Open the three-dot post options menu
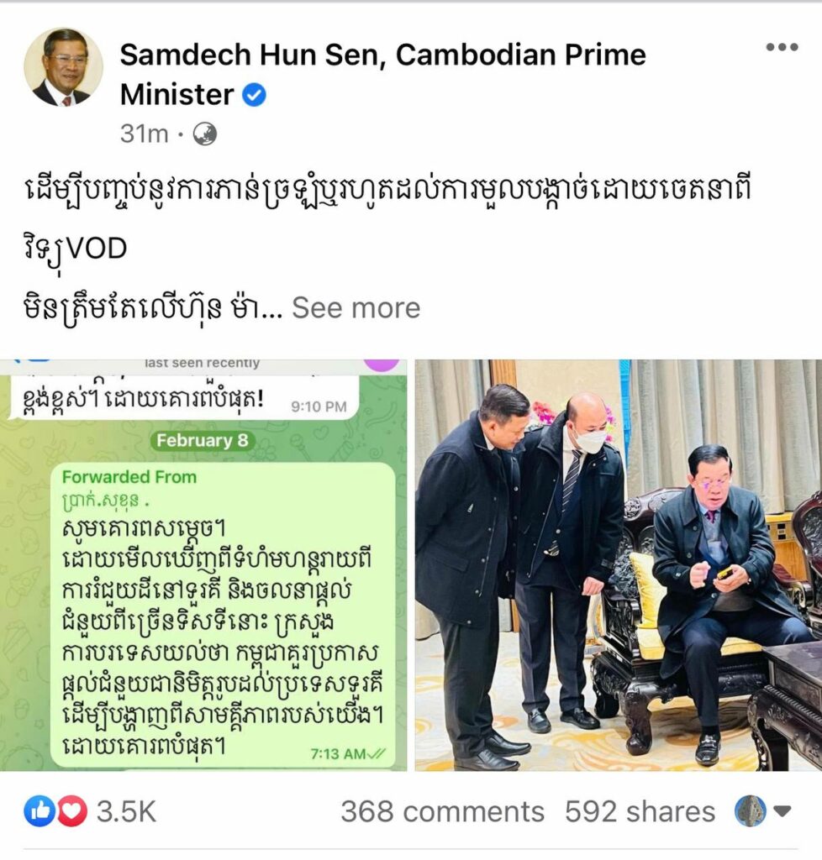 click(x=782, y=47)
